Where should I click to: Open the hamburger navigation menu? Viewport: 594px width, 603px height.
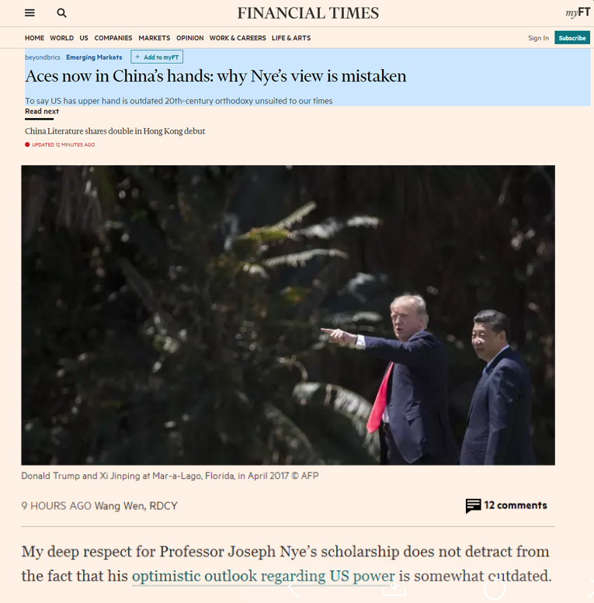coord(30,12)
